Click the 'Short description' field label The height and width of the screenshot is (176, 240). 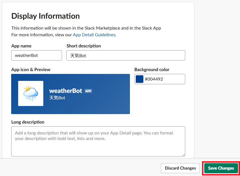84,46
